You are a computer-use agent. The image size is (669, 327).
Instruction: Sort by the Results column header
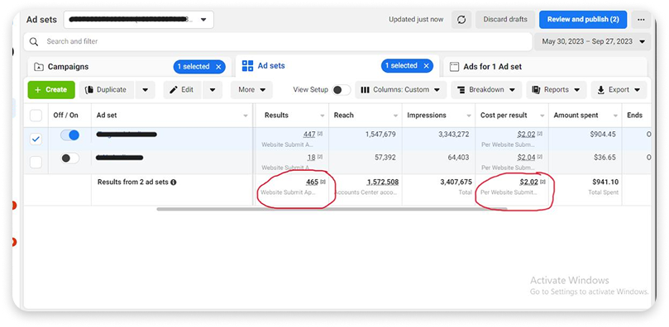pyautogui.click(x=292, y=116)
